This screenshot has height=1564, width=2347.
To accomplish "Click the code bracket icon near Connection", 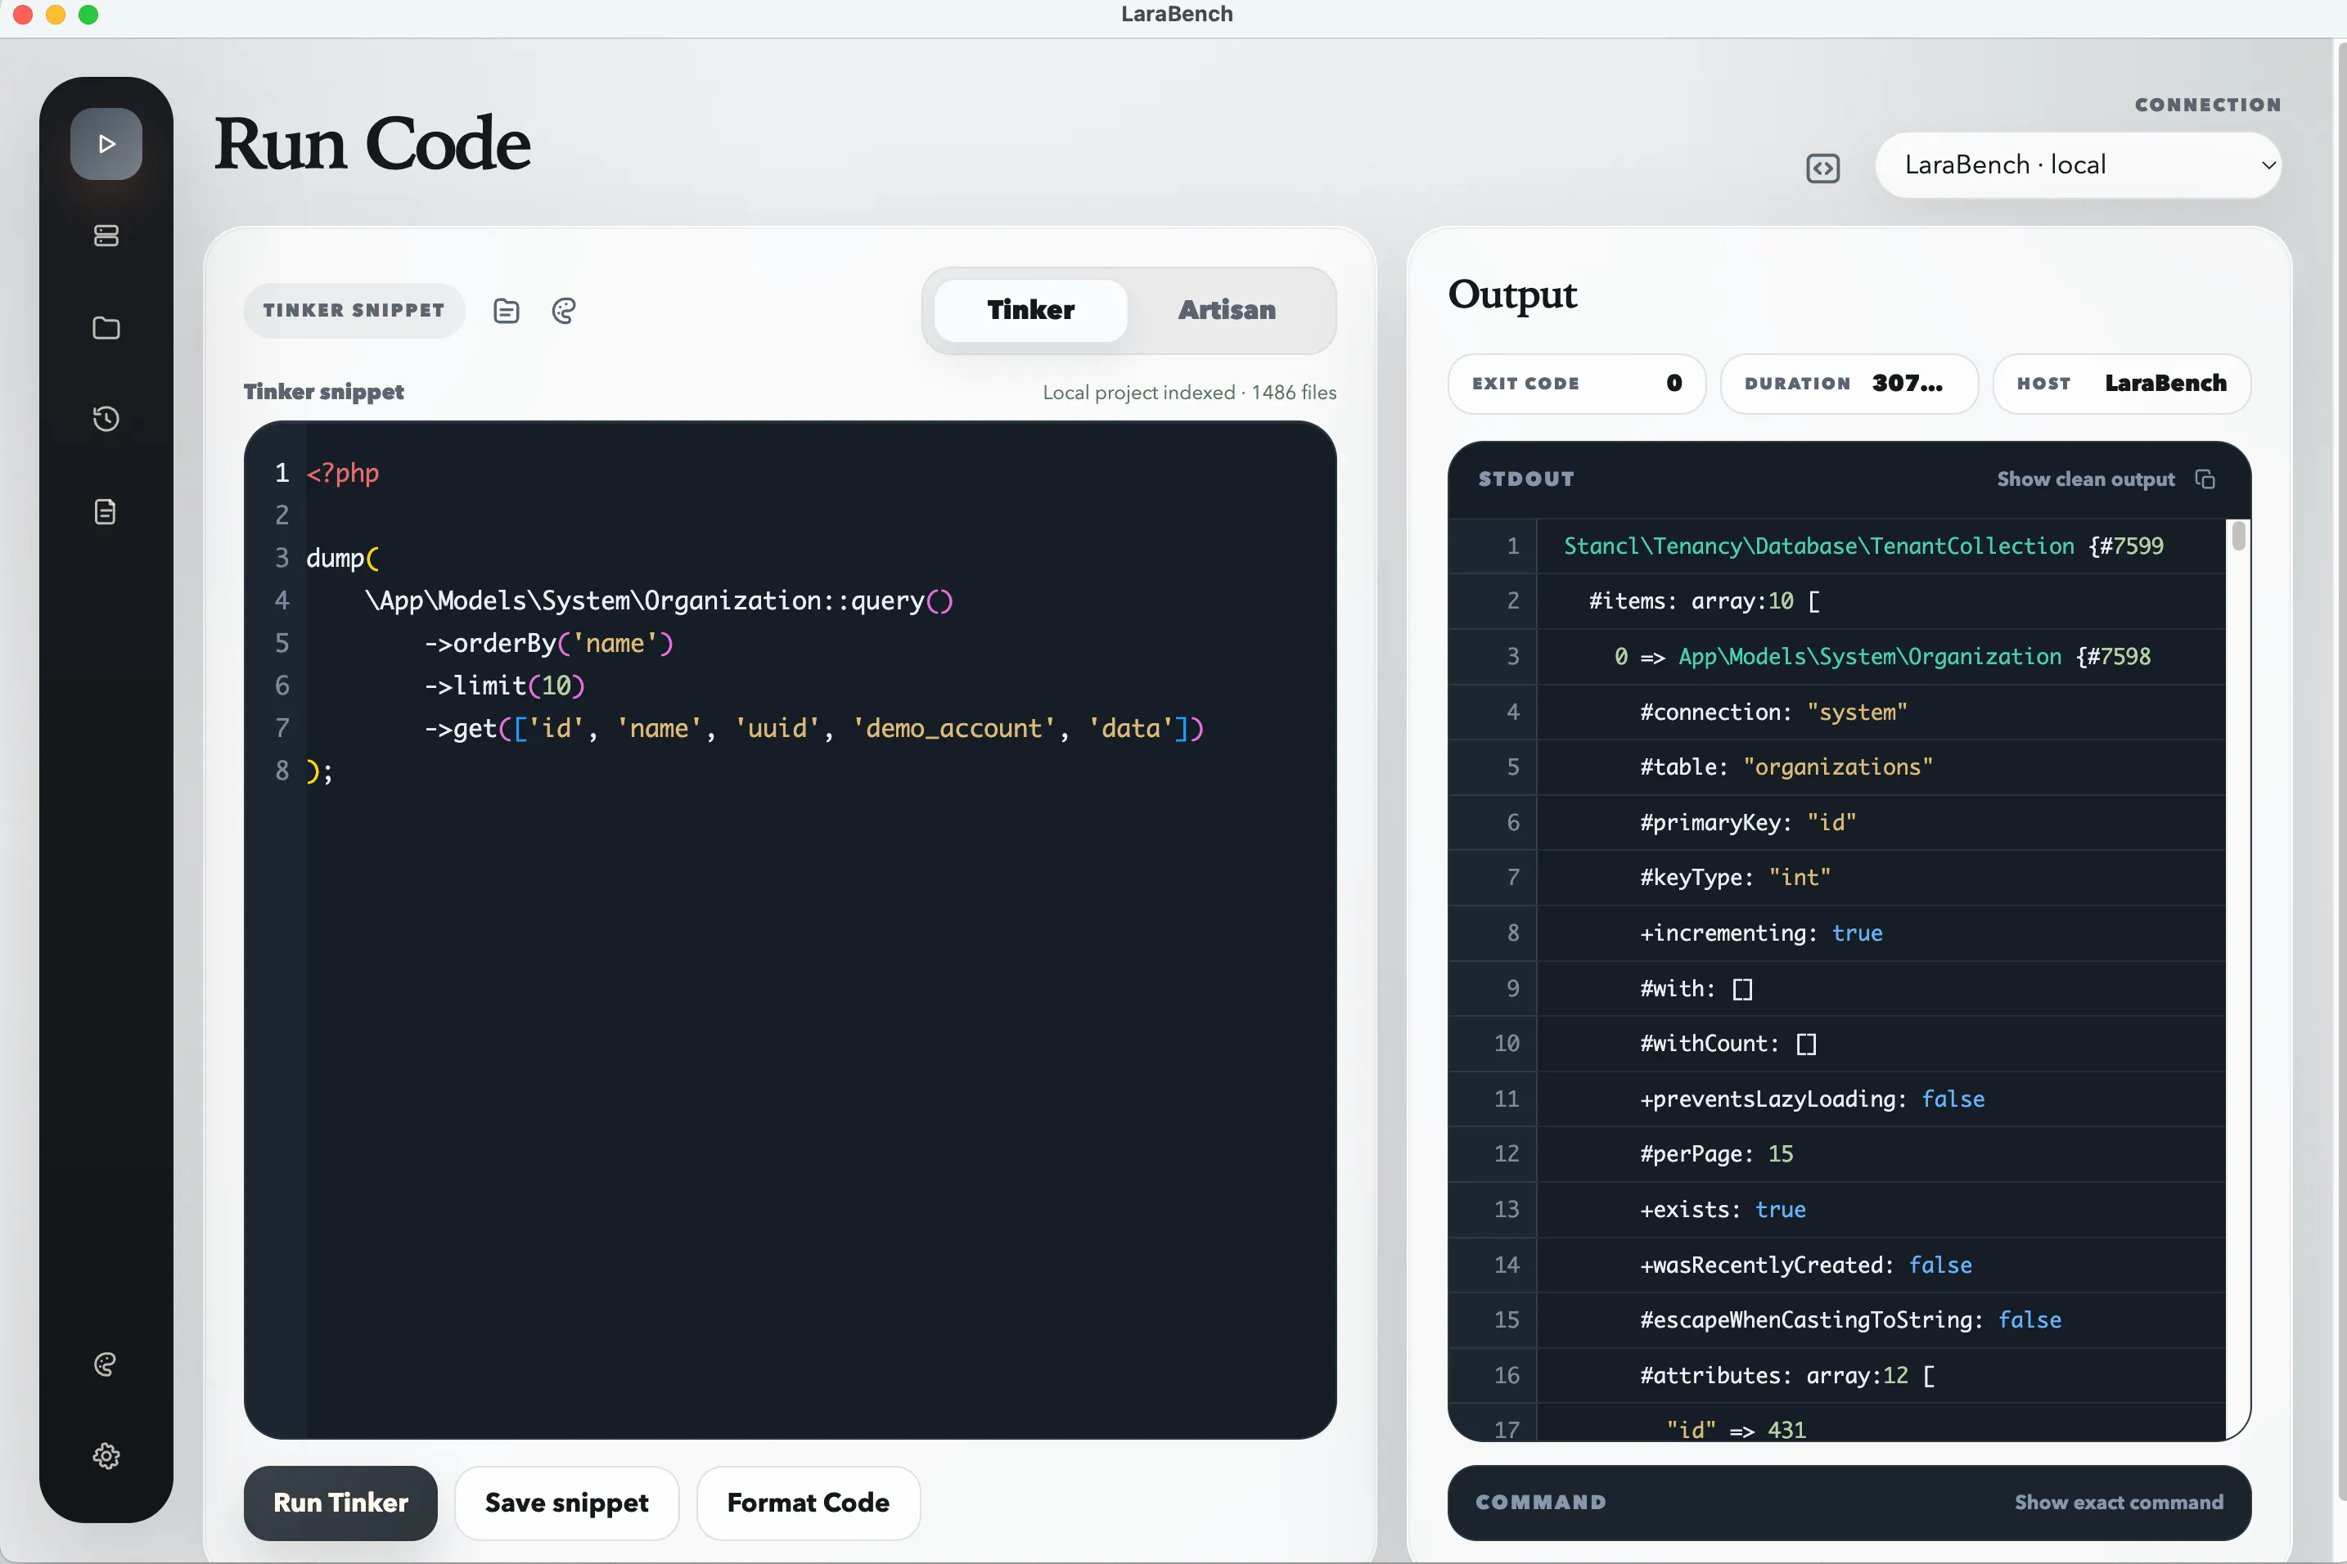I will (x=1822, y=169).
